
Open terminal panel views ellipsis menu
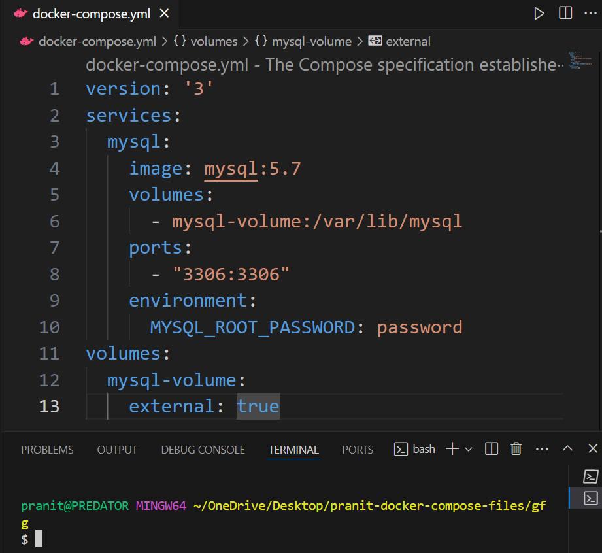[541, 449]
